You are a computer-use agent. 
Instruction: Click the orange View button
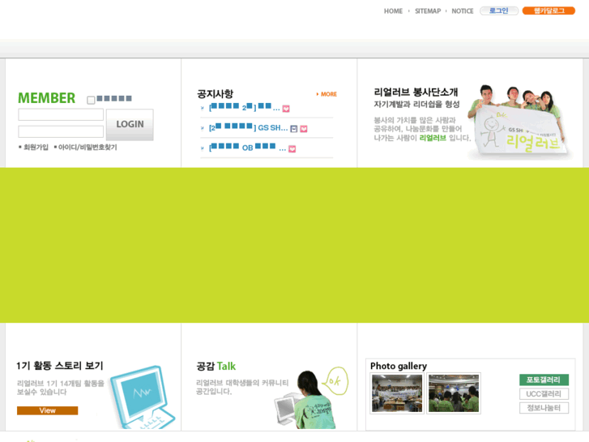47,410
